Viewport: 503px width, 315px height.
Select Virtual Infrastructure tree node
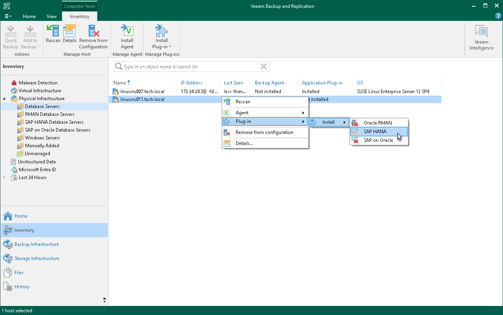pyautogui.click(x=40, y=91)
